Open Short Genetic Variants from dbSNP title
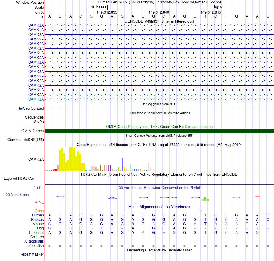The width and height of the screenshot is (274, 261). 159,136
